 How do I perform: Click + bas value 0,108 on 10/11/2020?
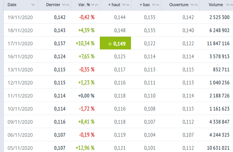(150, 109)
